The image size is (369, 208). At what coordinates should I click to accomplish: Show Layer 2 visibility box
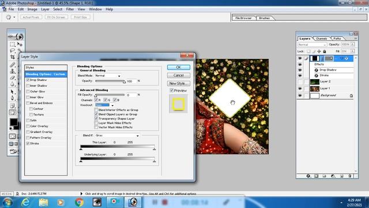[300, 81]
